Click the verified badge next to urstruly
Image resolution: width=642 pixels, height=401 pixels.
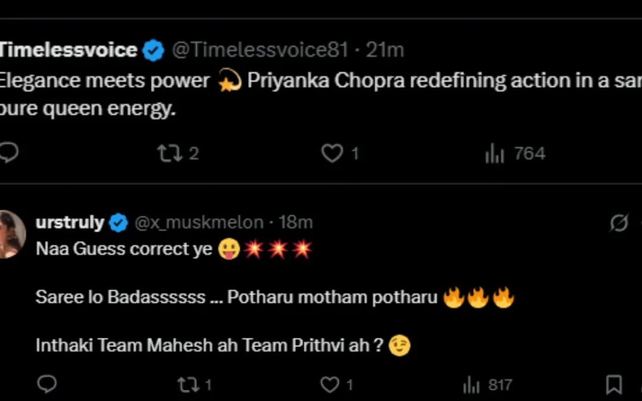point(118,222)
